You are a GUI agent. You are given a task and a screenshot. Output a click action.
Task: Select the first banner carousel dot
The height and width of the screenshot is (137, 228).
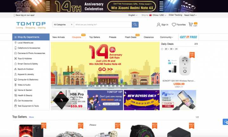click(87, 86)
